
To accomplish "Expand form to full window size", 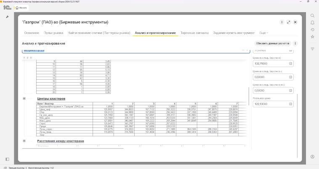I will tap(289, 22).
